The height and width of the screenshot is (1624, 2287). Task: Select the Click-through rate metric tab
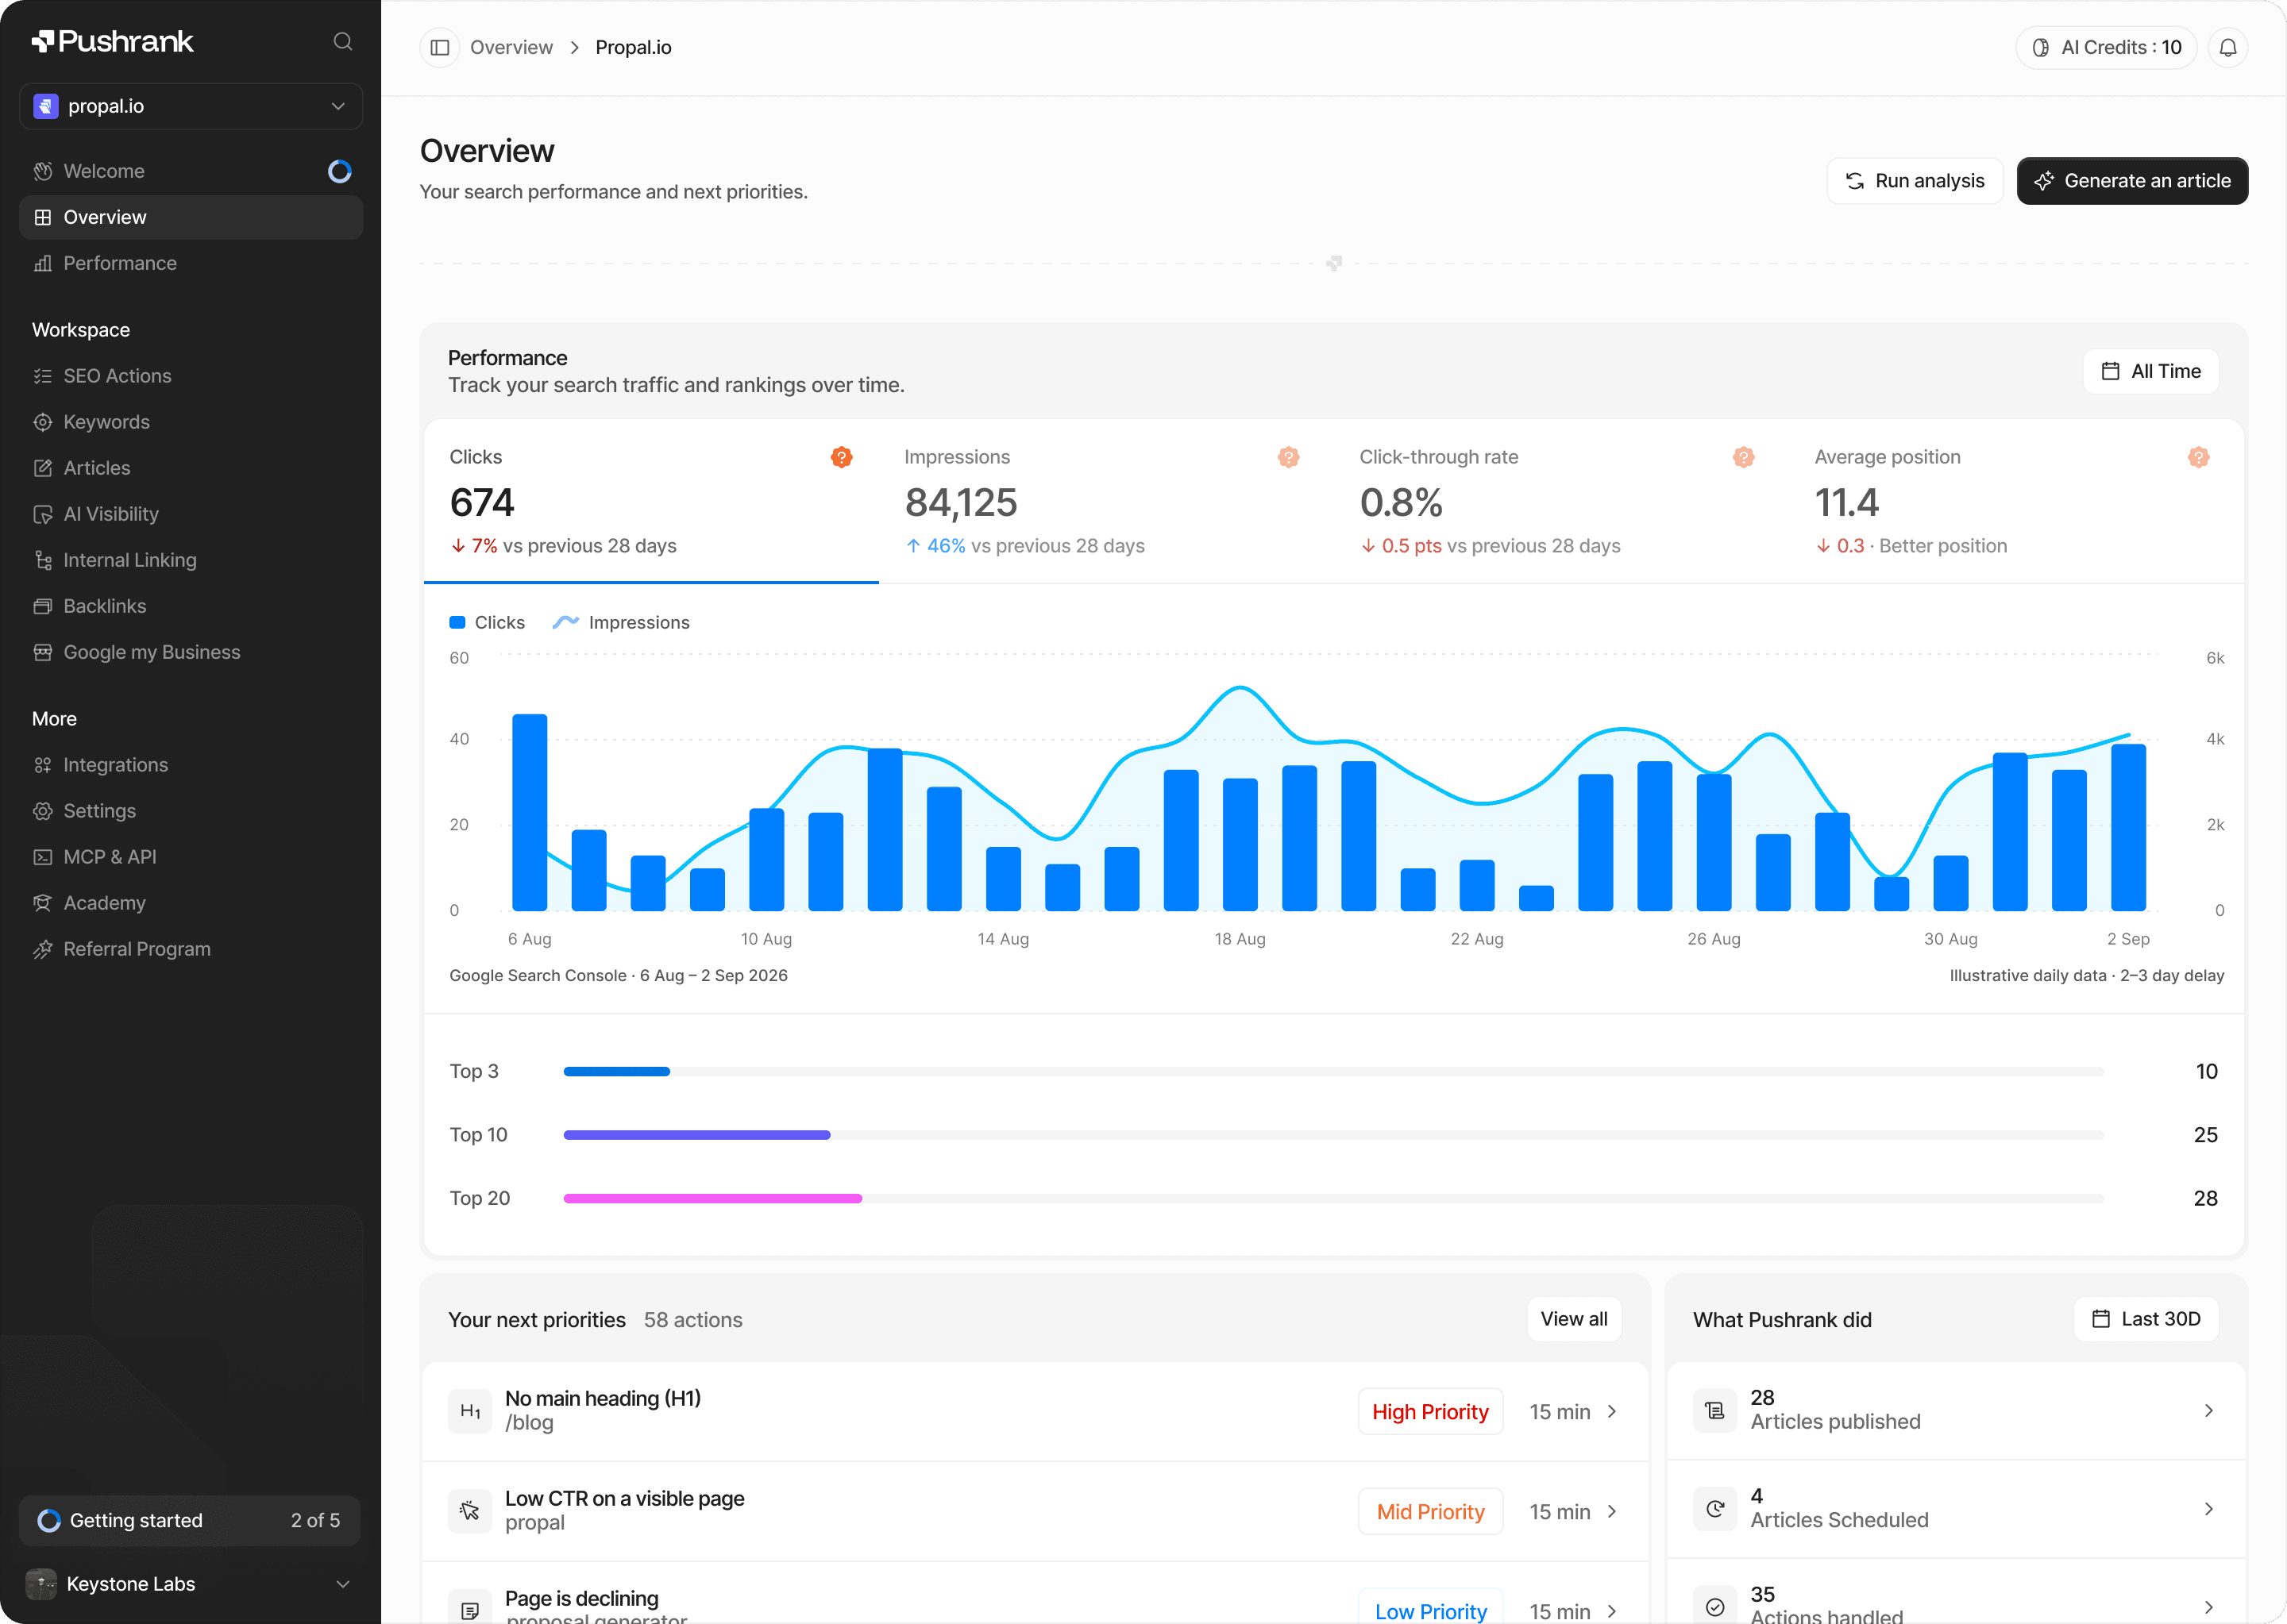[1562, 501]
